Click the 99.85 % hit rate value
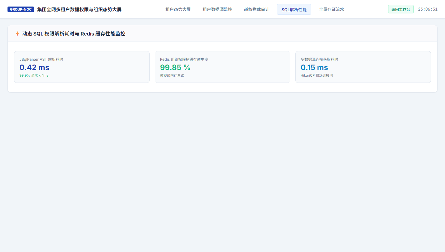 175,67
